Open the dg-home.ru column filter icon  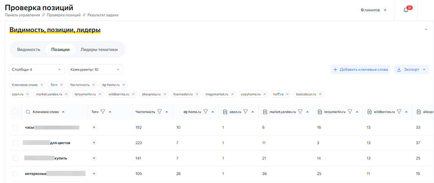coord(205,112)
